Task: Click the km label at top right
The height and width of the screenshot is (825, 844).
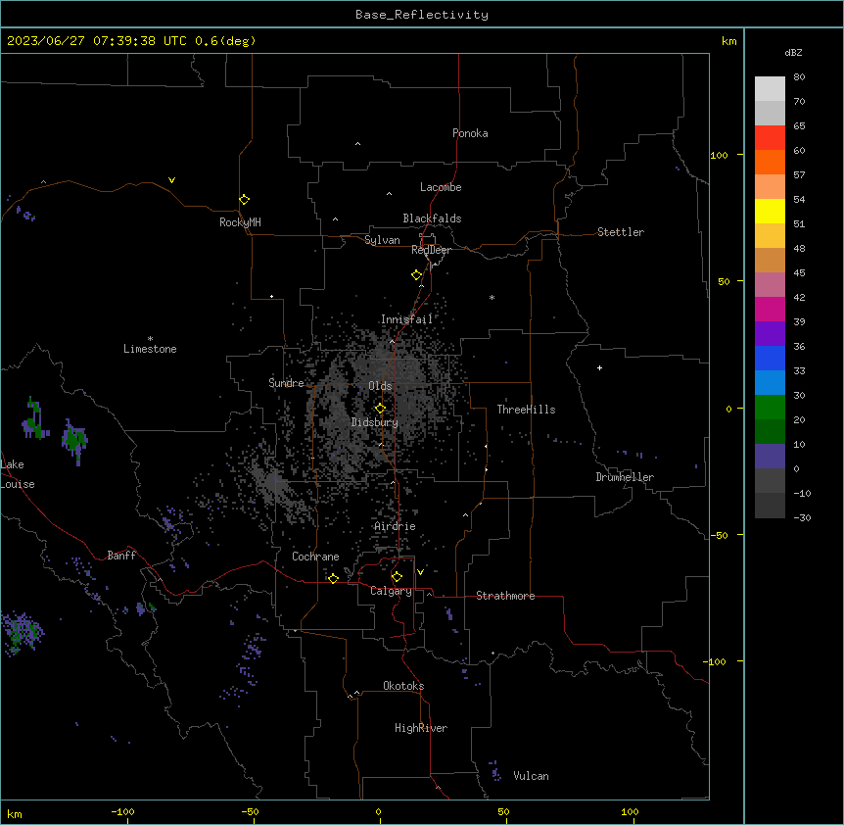Action: (729, 41)
